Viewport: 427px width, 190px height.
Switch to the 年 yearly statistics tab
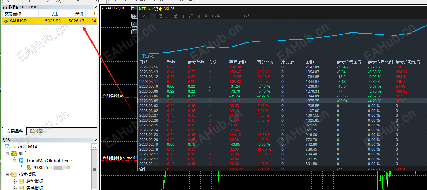click(x=183, y=16)
